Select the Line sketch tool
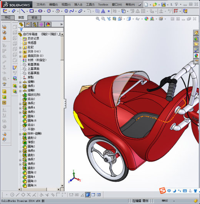The height and width of the screenshot is (204, 200). (23, 11)
